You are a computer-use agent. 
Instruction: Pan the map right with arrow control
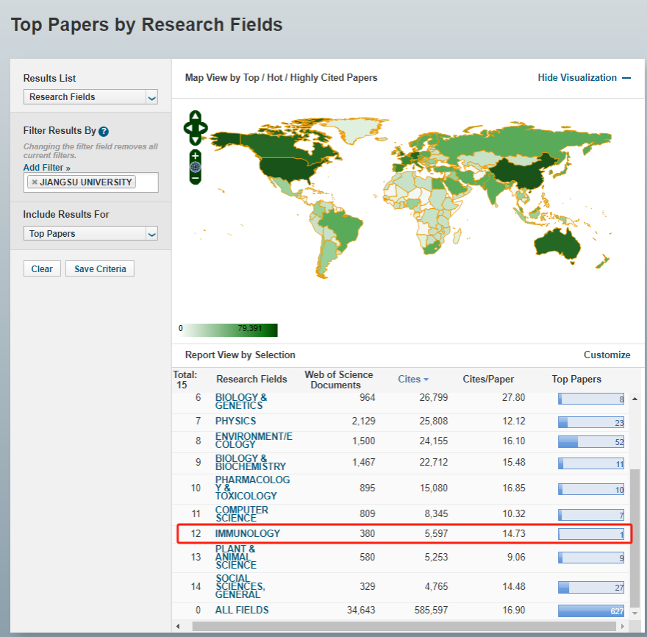click(x=204, y=128)
